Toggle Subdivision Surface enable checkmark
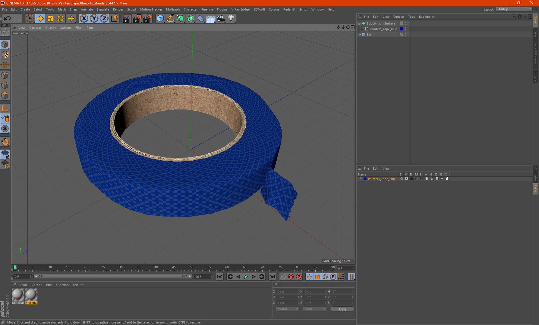This screenshot has width=539, height=325. point(408,23)
